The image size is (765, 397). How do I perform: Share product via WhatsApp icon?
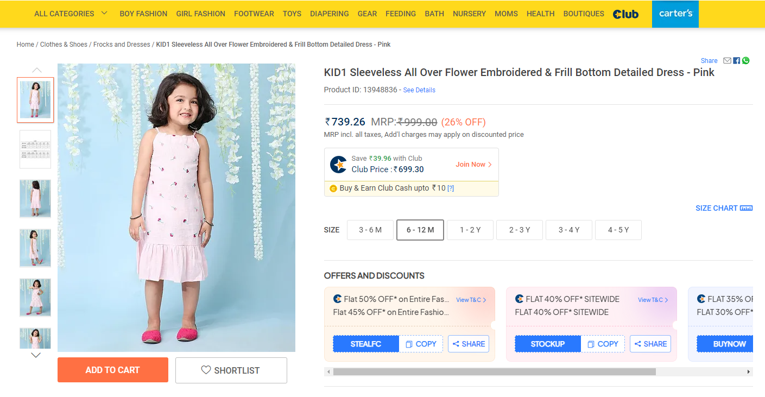click(745, 61)
